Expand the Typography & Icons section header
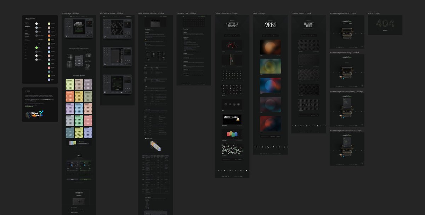425x215 pixels. (x=30, y=19)
